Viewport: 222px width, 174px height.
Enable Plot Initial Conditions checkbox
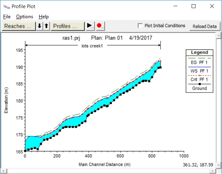(140, 26)
